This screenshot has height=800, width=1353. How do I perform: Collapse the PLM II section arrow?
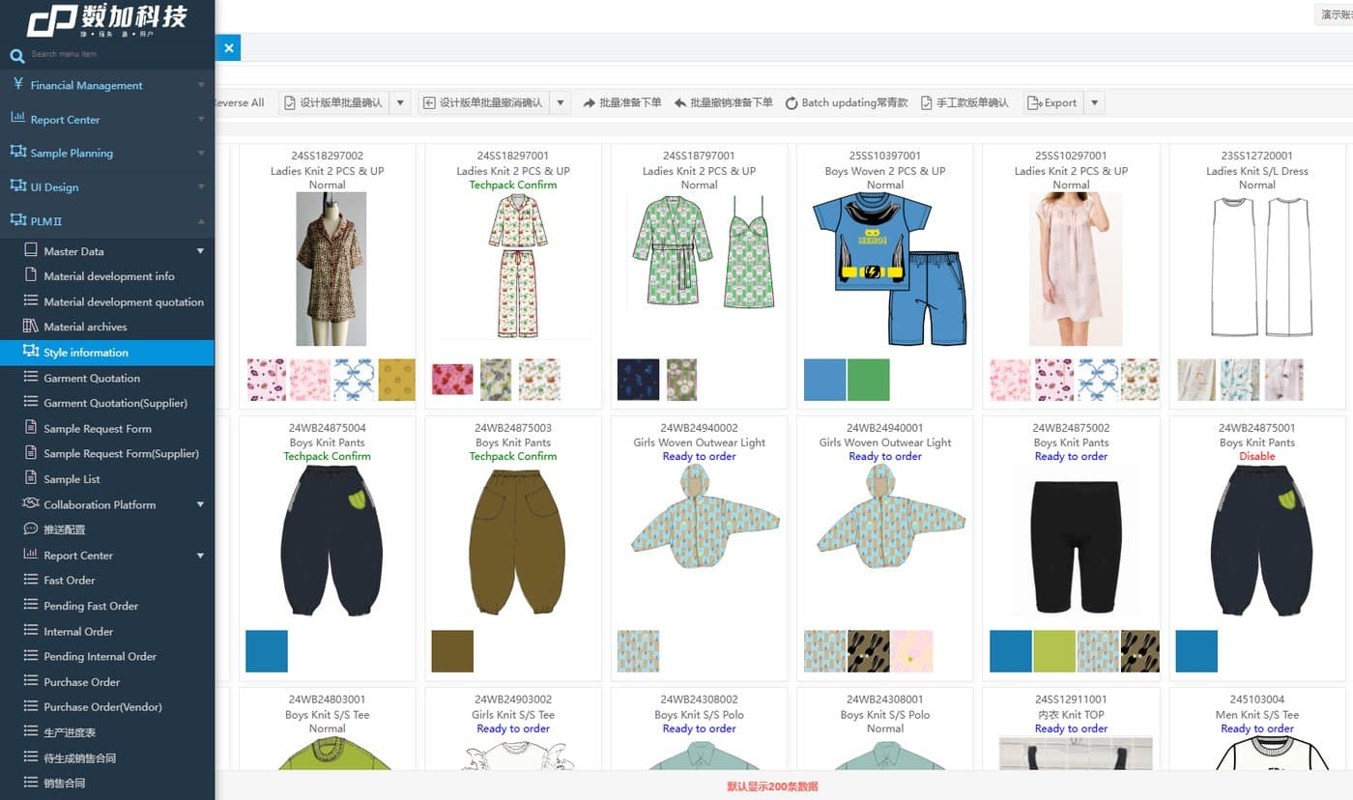click(x=201, y=221)
